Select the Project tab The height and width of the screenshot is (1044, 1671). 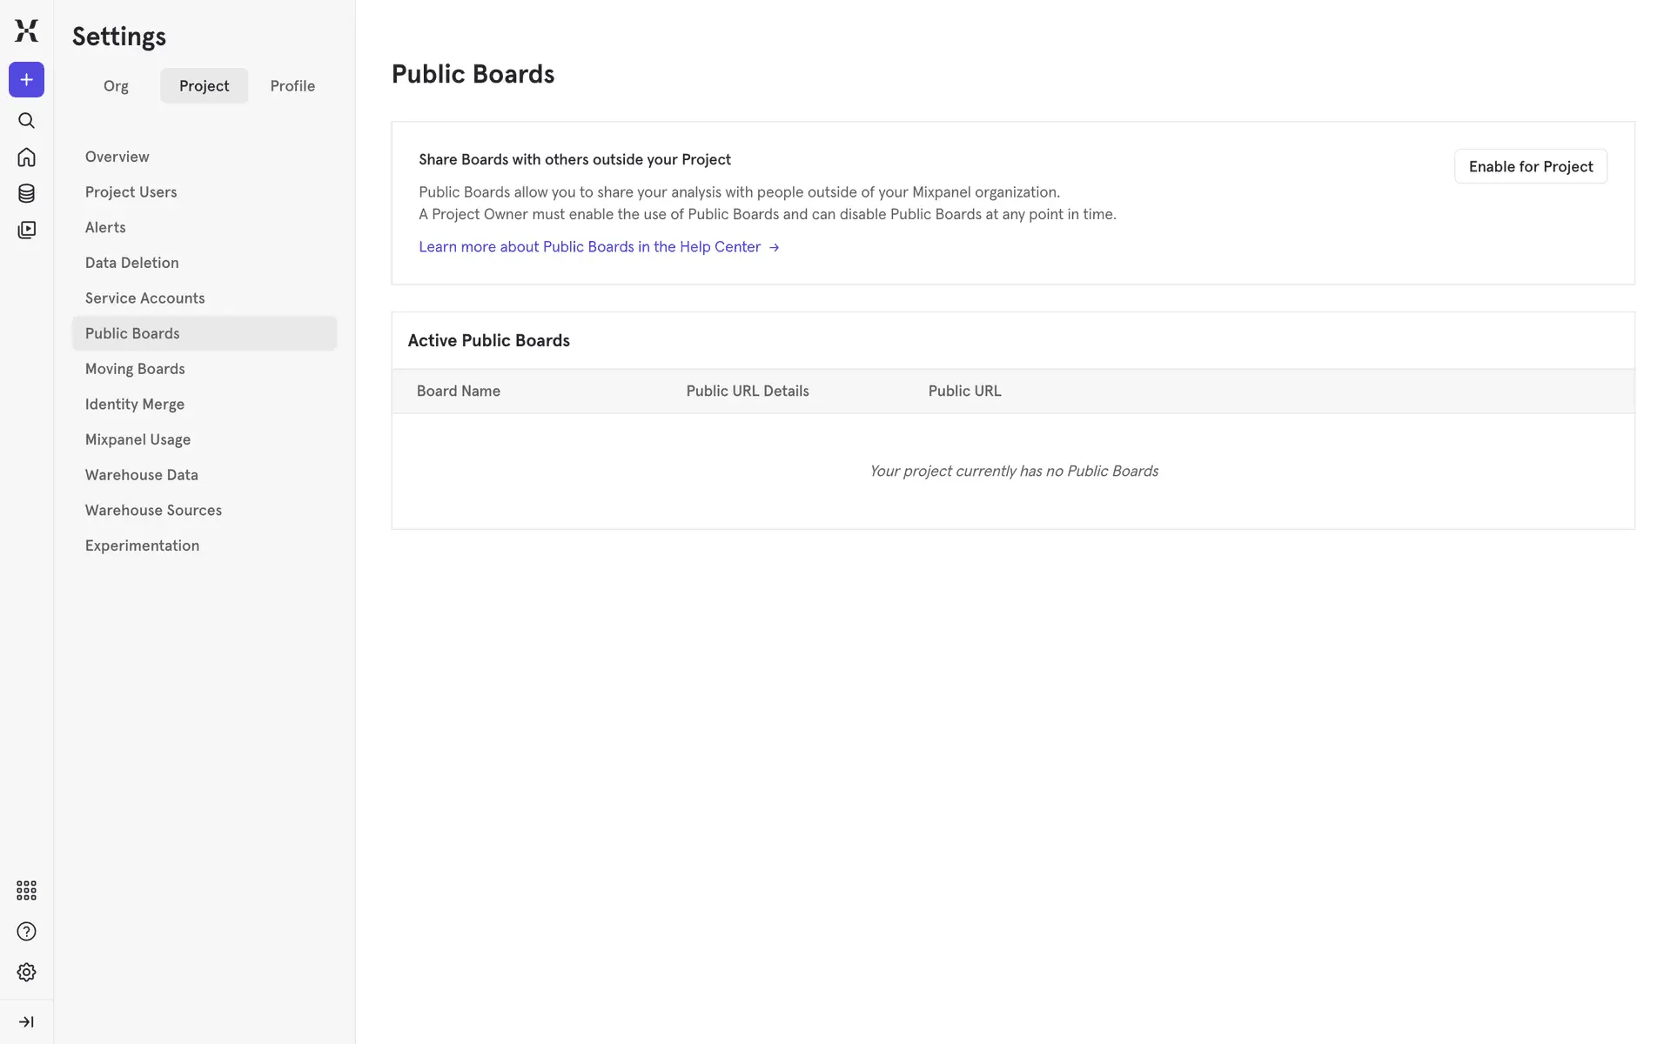204,86
